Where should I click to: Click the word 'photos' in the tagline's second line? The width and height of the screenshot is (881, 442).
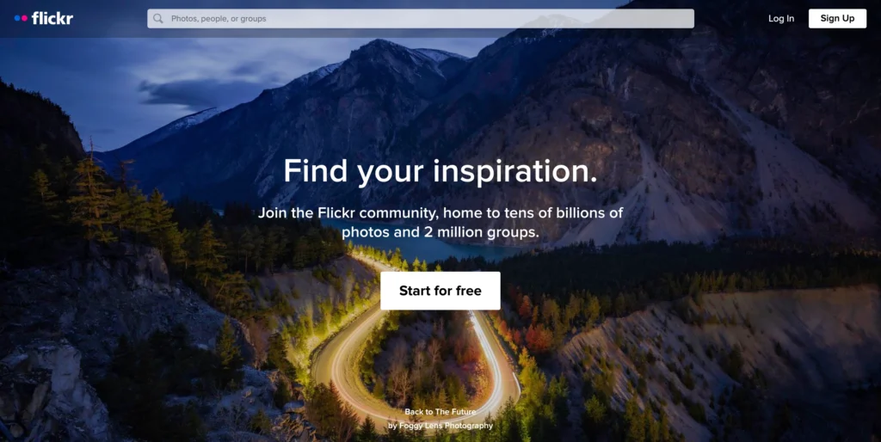point(362,232)
